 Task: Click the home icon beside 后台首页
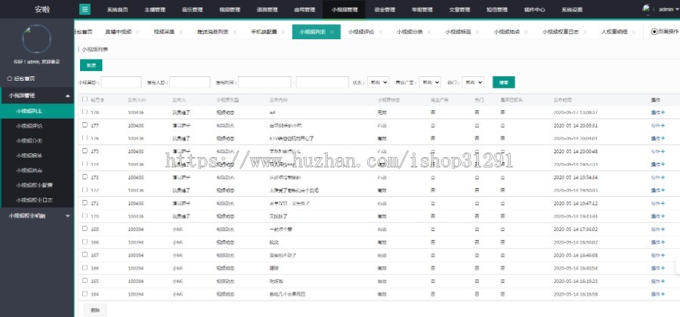tap(10, 78)
